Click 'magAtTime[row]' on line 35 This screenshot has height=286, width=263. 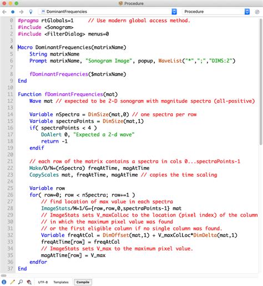point(62,255)
